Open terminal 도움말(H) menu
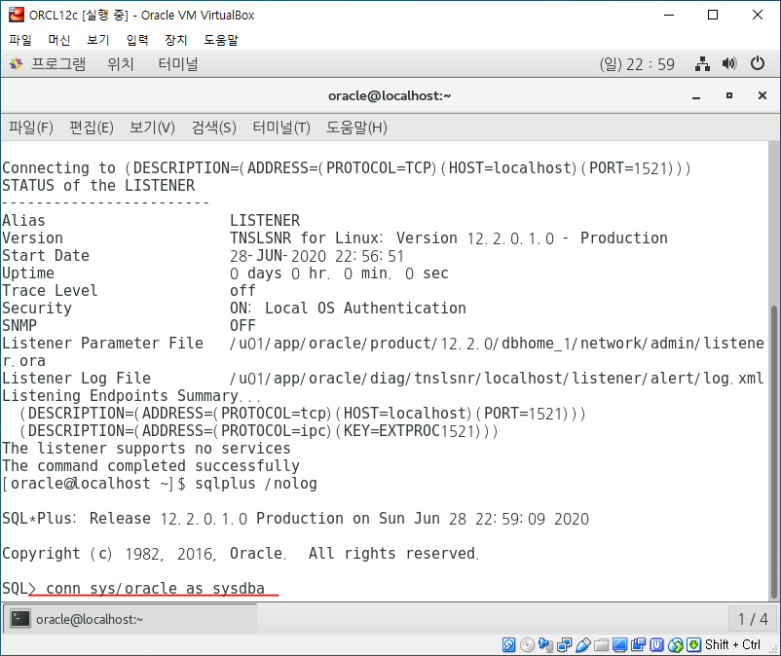The image size is (781, 656). tap(356, 128)
